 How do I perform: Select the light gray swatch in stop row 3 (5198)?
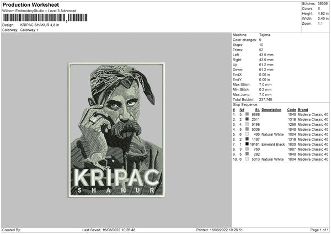[247, 124]
